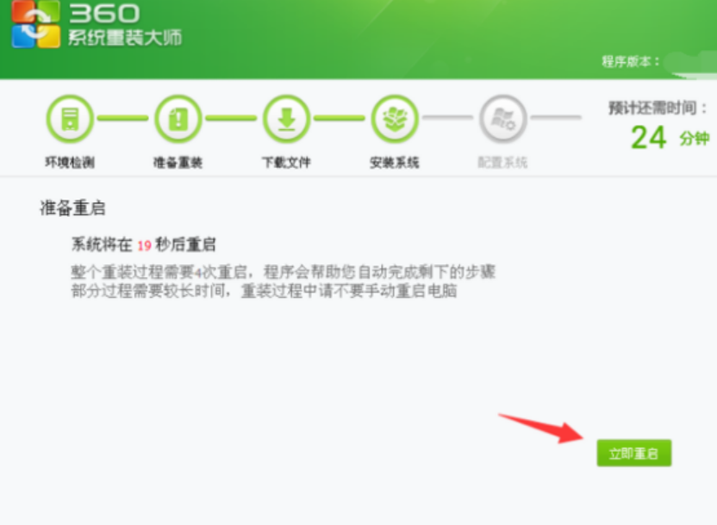The image size is (717, 525).
Task: Click the 24 分钟 remaining time readout
Action: (670, 138)
